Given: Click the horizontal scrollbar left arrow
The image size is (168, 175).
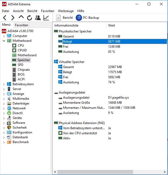Looking at the screenshot, I should pos(55,172).
